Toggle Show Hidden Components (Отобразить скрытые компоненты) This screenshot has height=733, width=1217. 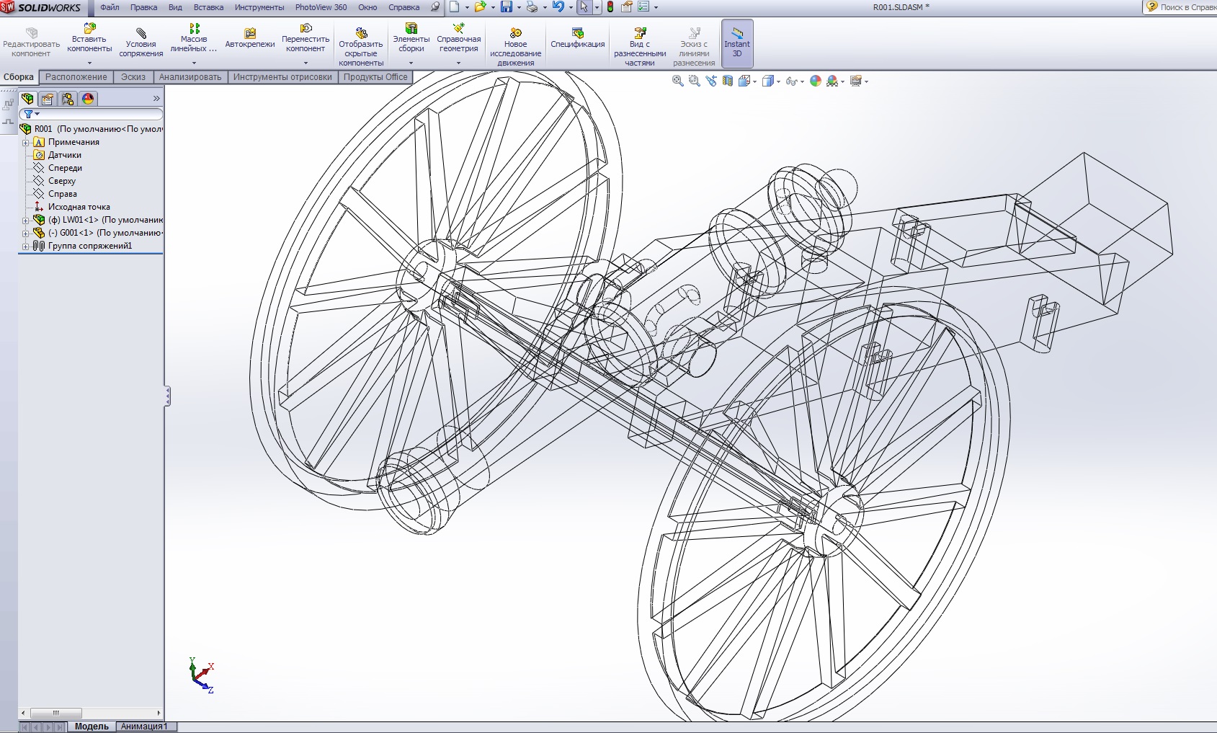click(x=361, y=33)
